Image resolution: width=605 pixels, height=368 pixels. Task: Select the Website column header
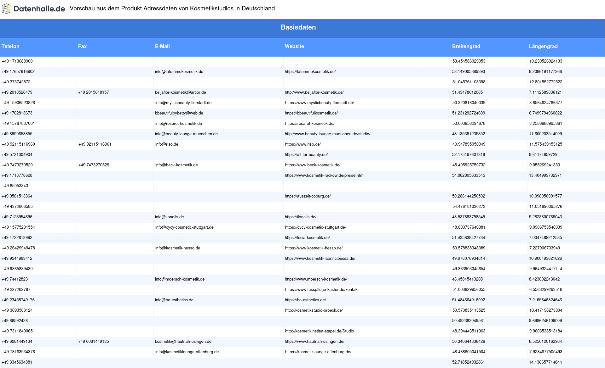[294, 46]
